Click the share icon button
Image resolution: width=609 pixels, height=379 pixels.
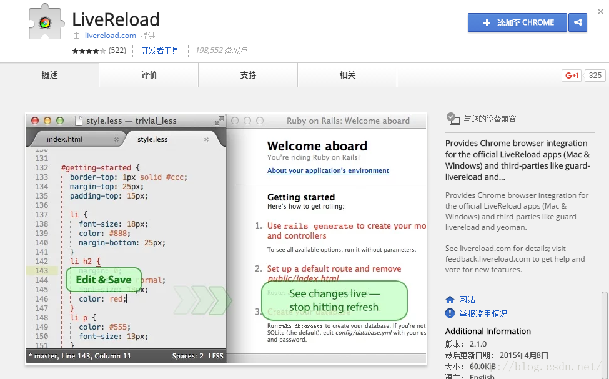(578, 22)
